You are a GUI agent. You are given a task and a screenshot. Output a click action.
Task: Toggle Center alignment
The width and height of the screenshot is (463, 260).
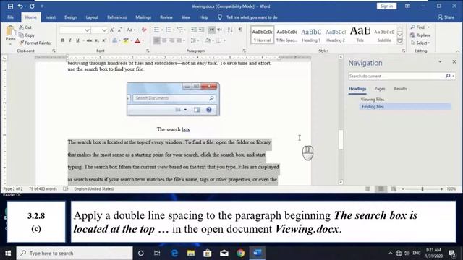[164, 40]
